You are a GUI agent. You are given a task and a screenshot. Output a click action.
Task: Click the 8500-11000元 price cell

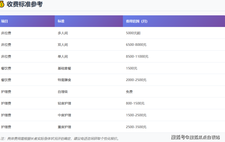click(x=137, y=56)
